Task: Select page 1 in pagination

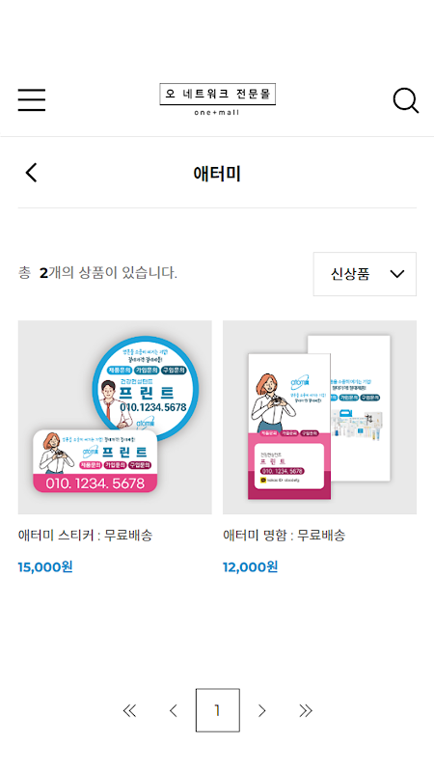Action: (x=218, y=710)
